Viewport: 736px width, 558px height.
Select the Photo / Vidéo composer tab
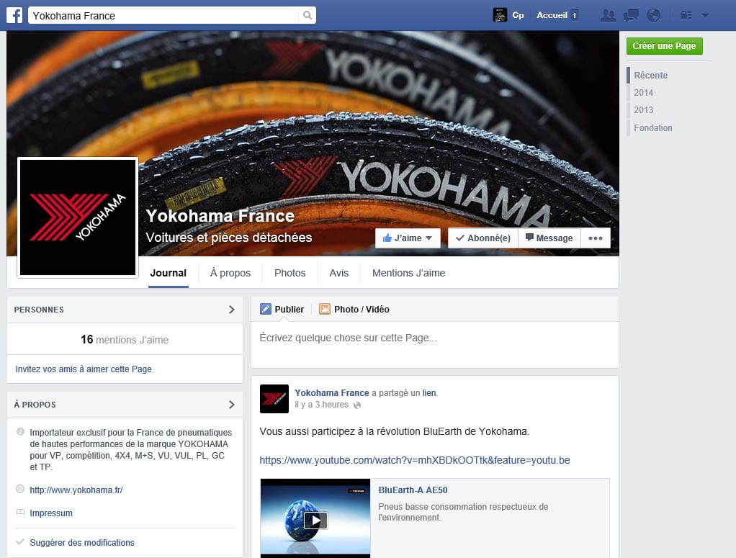click(x=354, y=310)
